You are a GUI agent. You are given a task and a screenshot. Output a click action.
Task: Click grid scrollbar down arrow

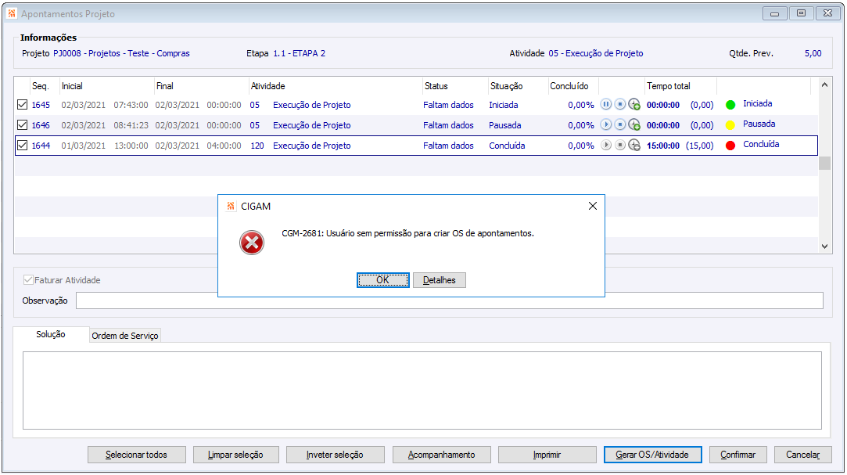(824, 246)
